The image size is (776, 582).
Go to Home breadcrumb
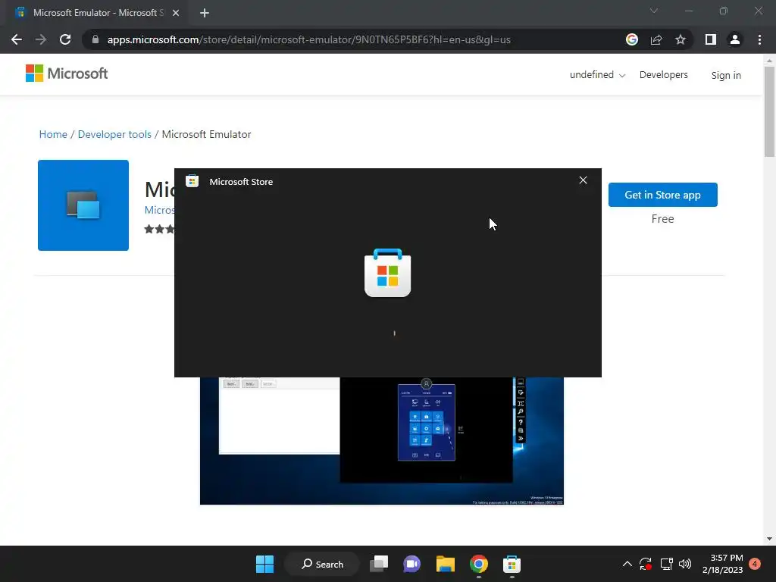pyautogui.click(x=53, y=134)
